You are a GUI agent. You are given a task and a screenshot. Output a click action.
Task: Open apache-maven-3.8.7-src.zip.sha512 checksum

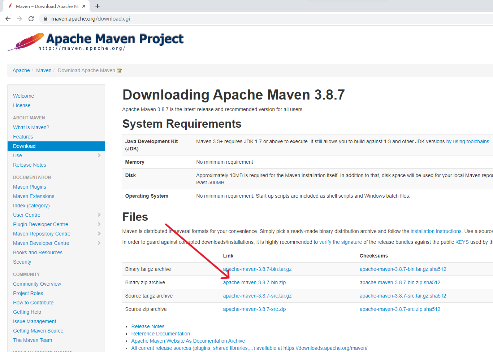(x=400, y=309)
